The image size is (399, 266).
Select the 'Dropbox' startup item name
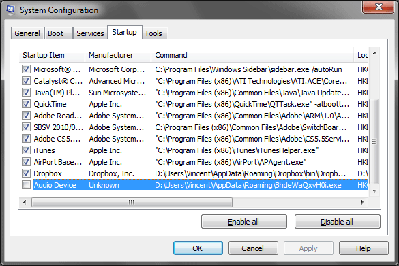pos(48,173)
